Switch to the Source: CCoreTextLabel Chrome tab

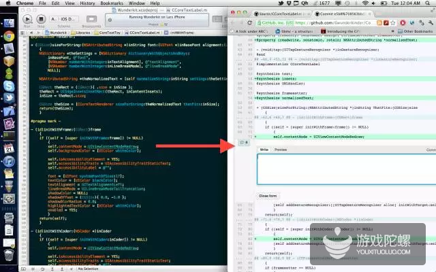tap(281, 14)
